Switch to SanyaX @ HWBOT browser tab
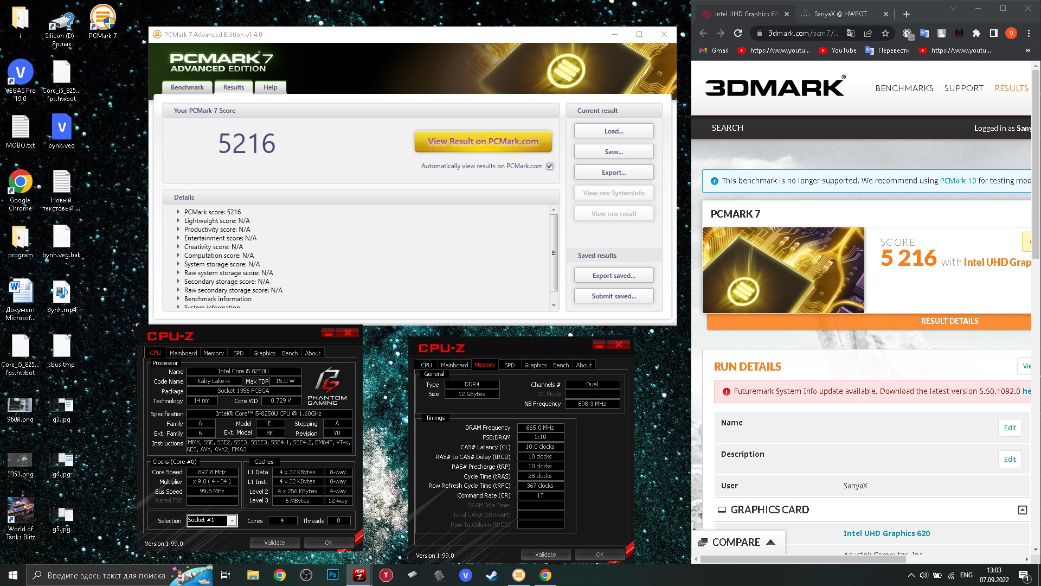1041x586 pixels. 840,14
